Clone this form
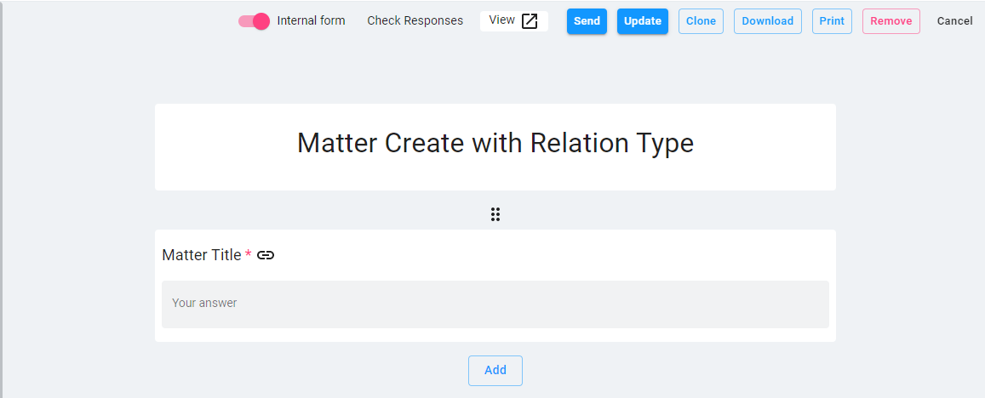Image resolution: width=985 pixels, height=398 pixels. coord(701,21)
